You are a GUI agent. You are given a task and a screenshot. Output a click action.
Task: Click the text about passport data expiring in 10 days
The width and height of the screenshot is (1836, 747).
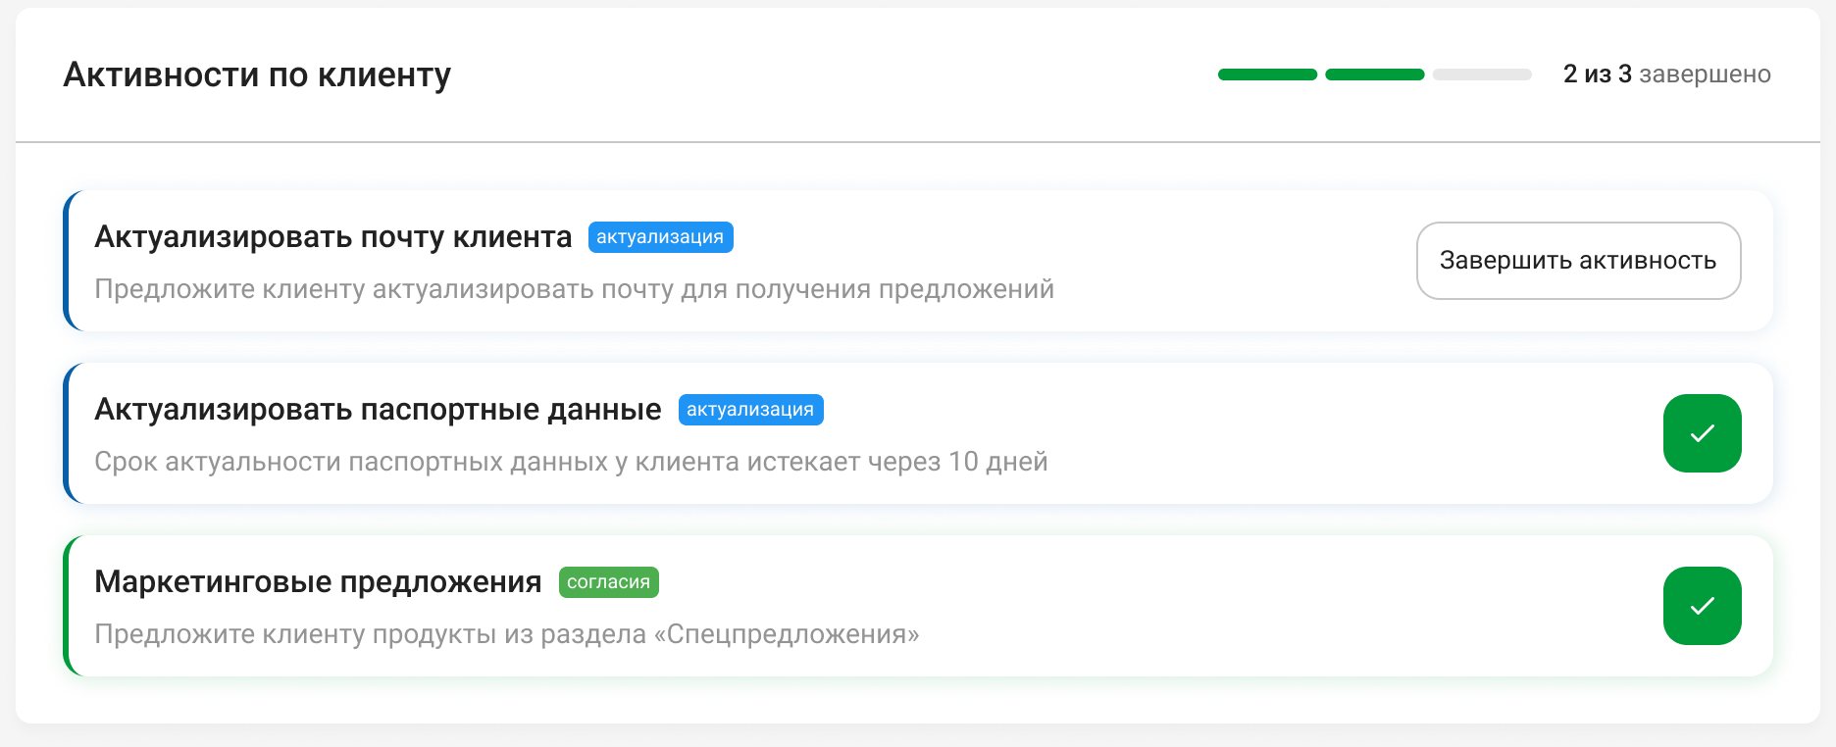[571, 462]
